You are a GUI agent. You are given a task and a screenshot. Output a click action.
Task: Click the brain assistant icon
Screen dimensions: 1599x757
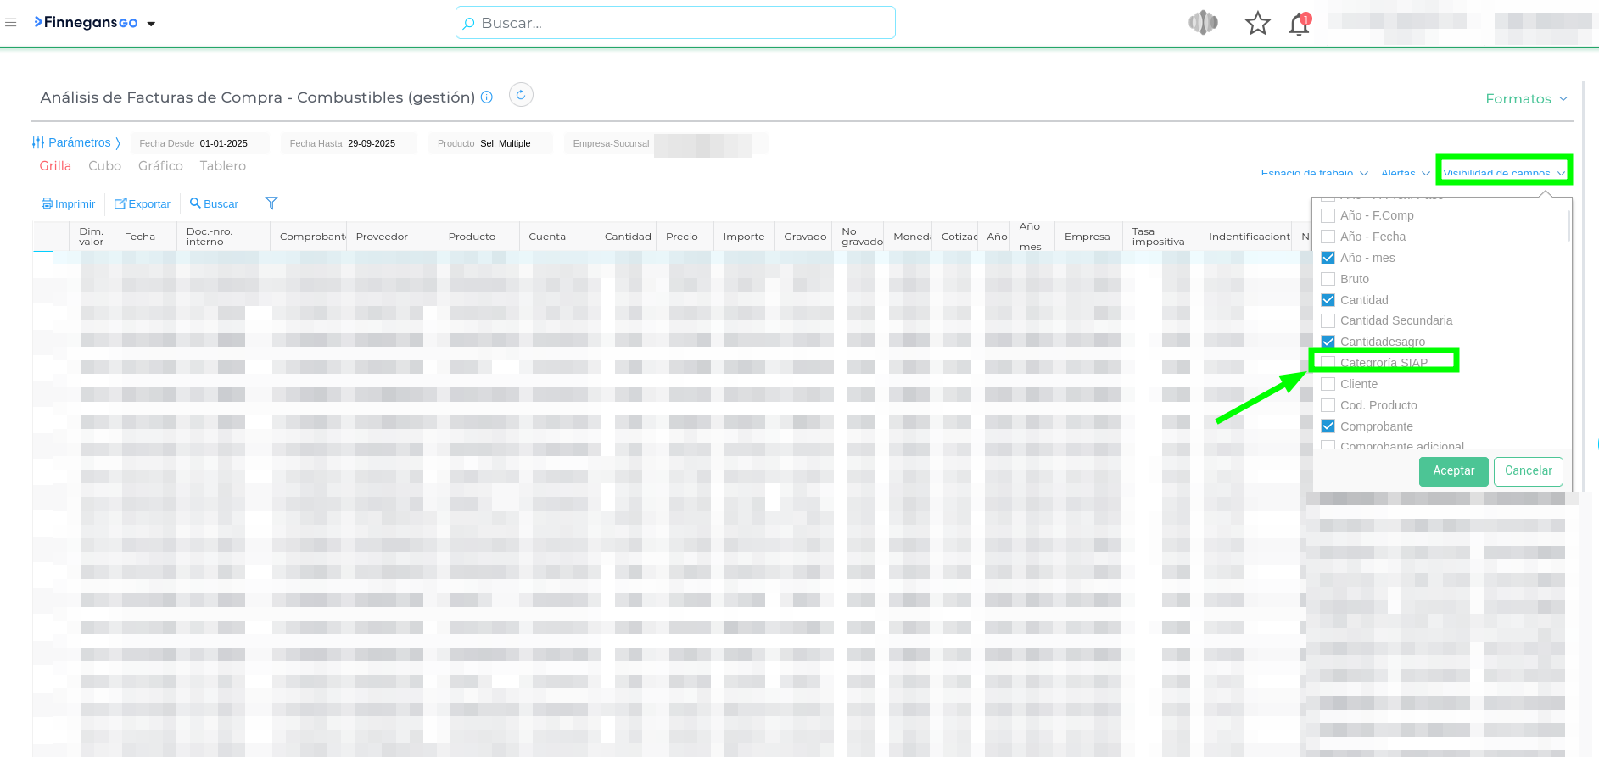tap(1203, 23)
